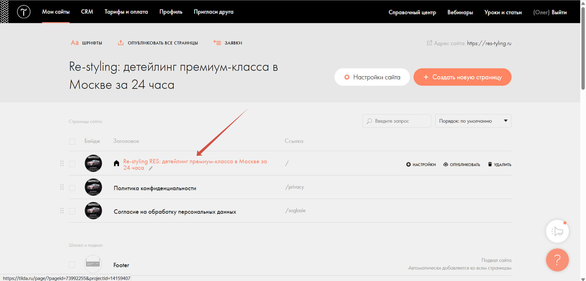
Task: Click the (Олег) username text
Action: click(541, 12)
